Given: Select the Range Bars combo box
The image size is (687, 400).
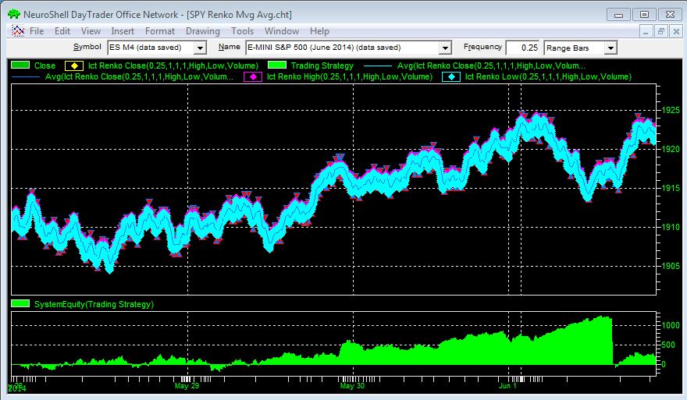Looking at the screenshot, I should (581, 48).
